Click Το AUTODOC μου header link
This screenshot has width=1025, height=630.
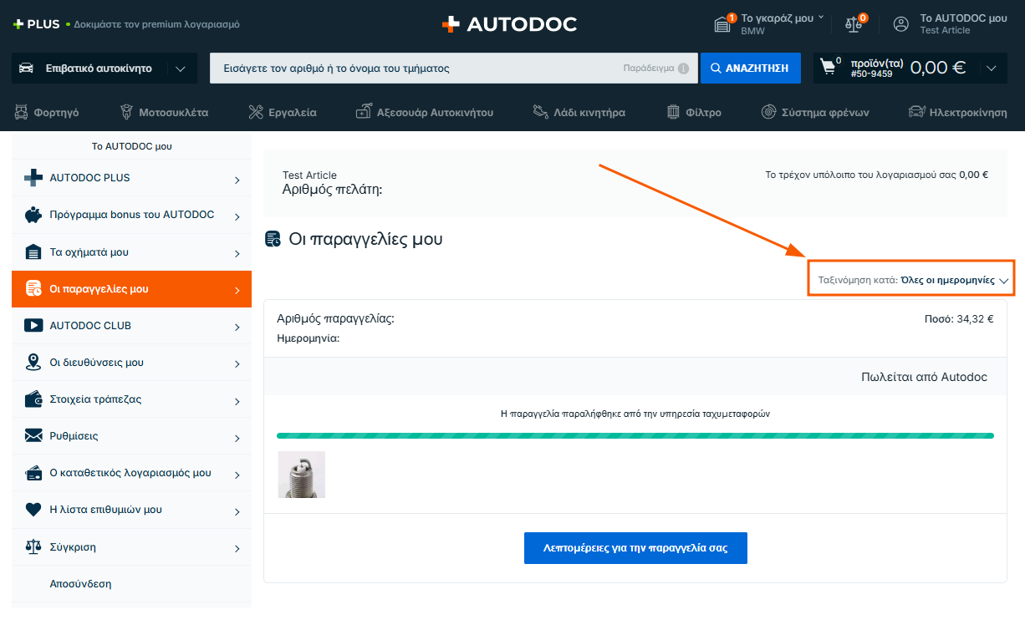click(x=963, y=18)
